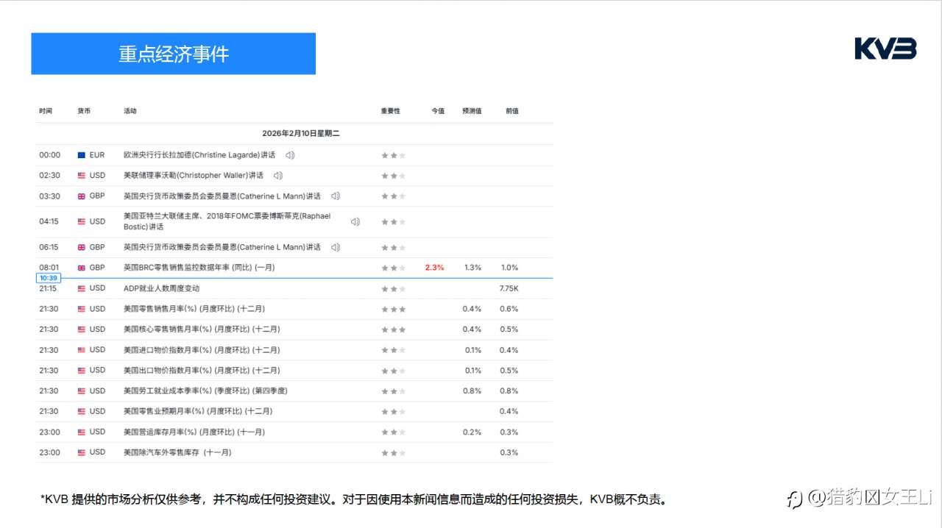Play audio for Raphael Bostic speech event
The width and height of the screenshot is (942, 528).
[355, 221]
